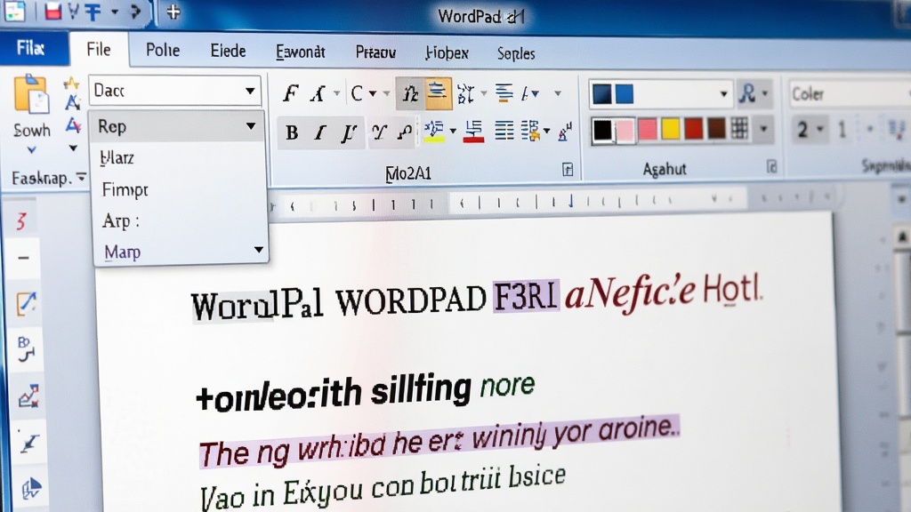Toggle Italic formatting button

tap(319, 133)
